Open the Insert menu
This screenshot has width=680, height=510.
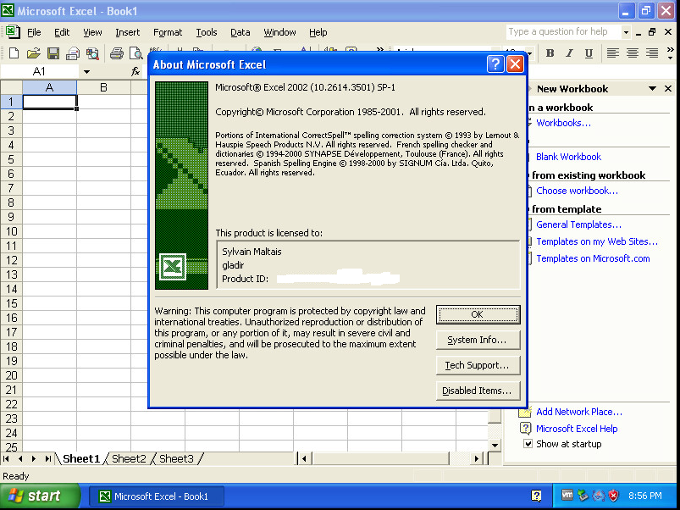pyautogui.click(x=128, y=32)
